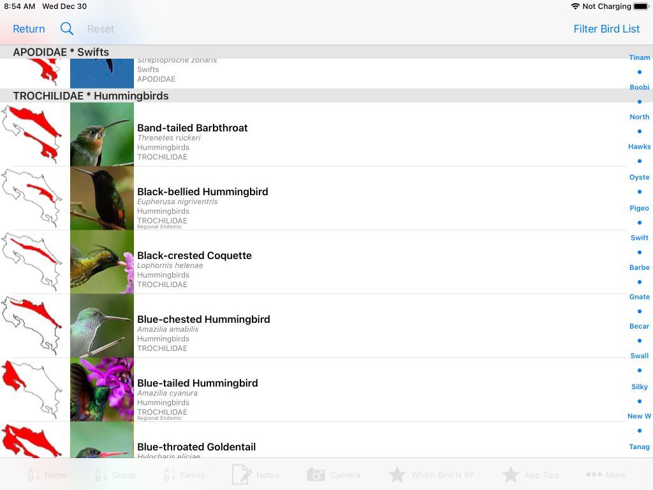Jump to Hawks in the index
653x490 pixels.
(x=639, y=146)
